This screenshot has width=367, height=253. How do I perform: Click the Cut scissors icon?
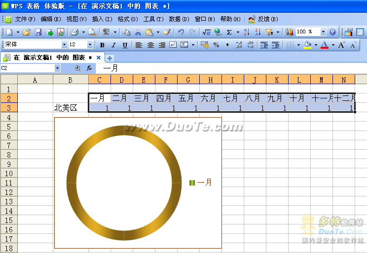(x=138, y=32)
